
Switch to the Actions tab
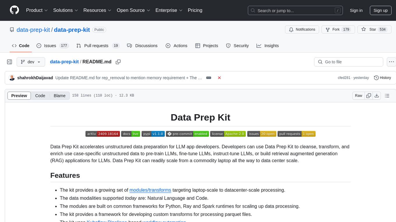click(x=176, y=46)
